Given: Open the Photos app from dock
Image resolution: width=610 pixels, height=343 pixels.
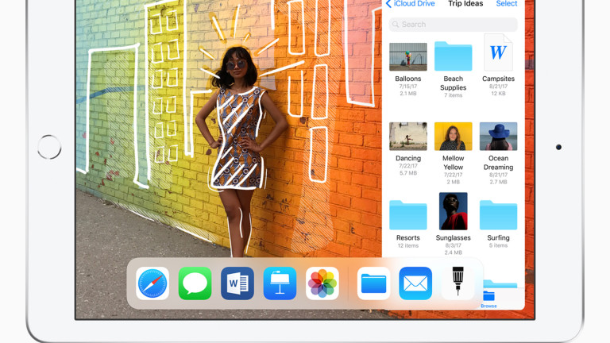Looking at the screenshot, I should coord(322,283).
